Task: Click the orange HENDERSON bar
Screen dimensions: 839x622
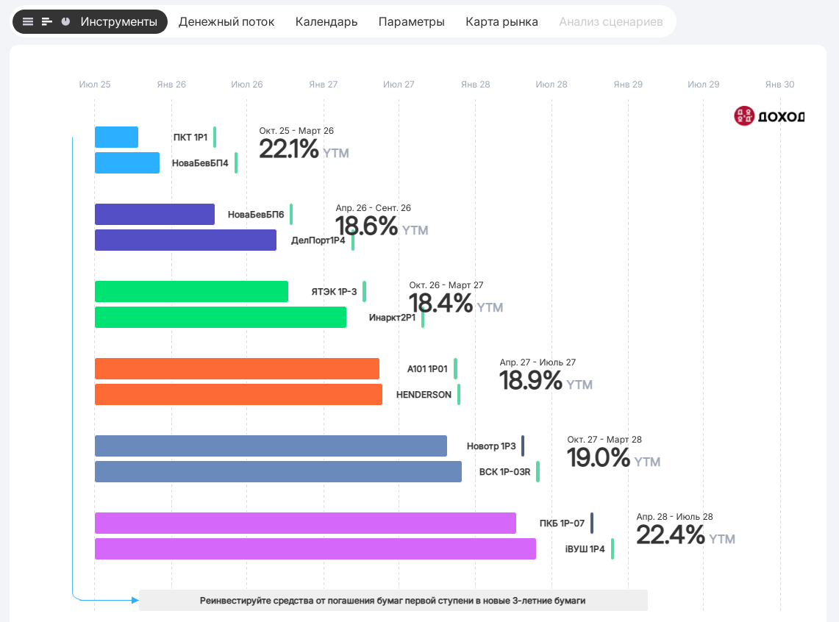Action: tap(238, 394)
